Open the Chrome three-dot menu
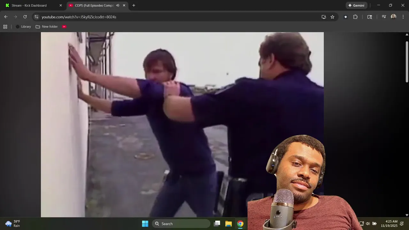 pos(403,17)
